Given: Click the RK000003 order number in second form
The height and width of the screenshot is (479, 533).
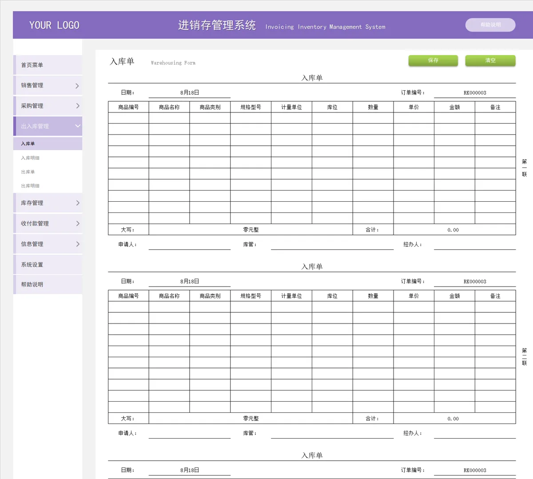Looking at the screenshot, I should point(475,281).
